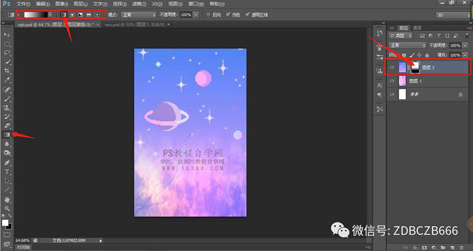Switch to the 通道 channels tab

(417, 28)
